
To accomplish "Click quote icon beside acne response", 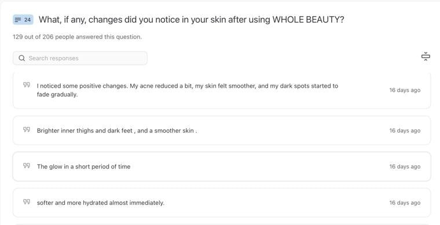I will (x=27, y=85).
